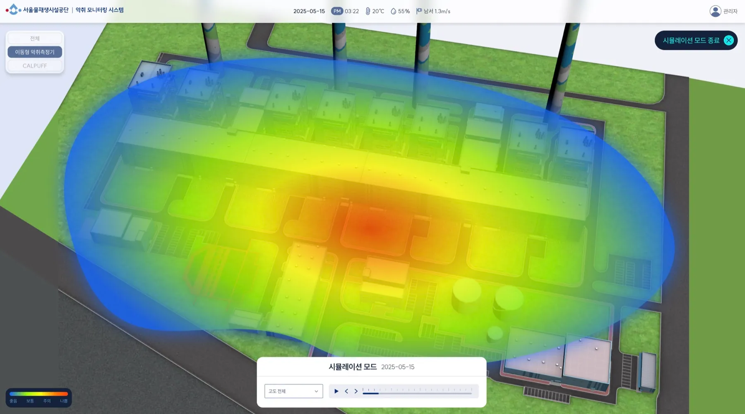
Task: Step to next simulation frame
Action: [x=356, y=391]
